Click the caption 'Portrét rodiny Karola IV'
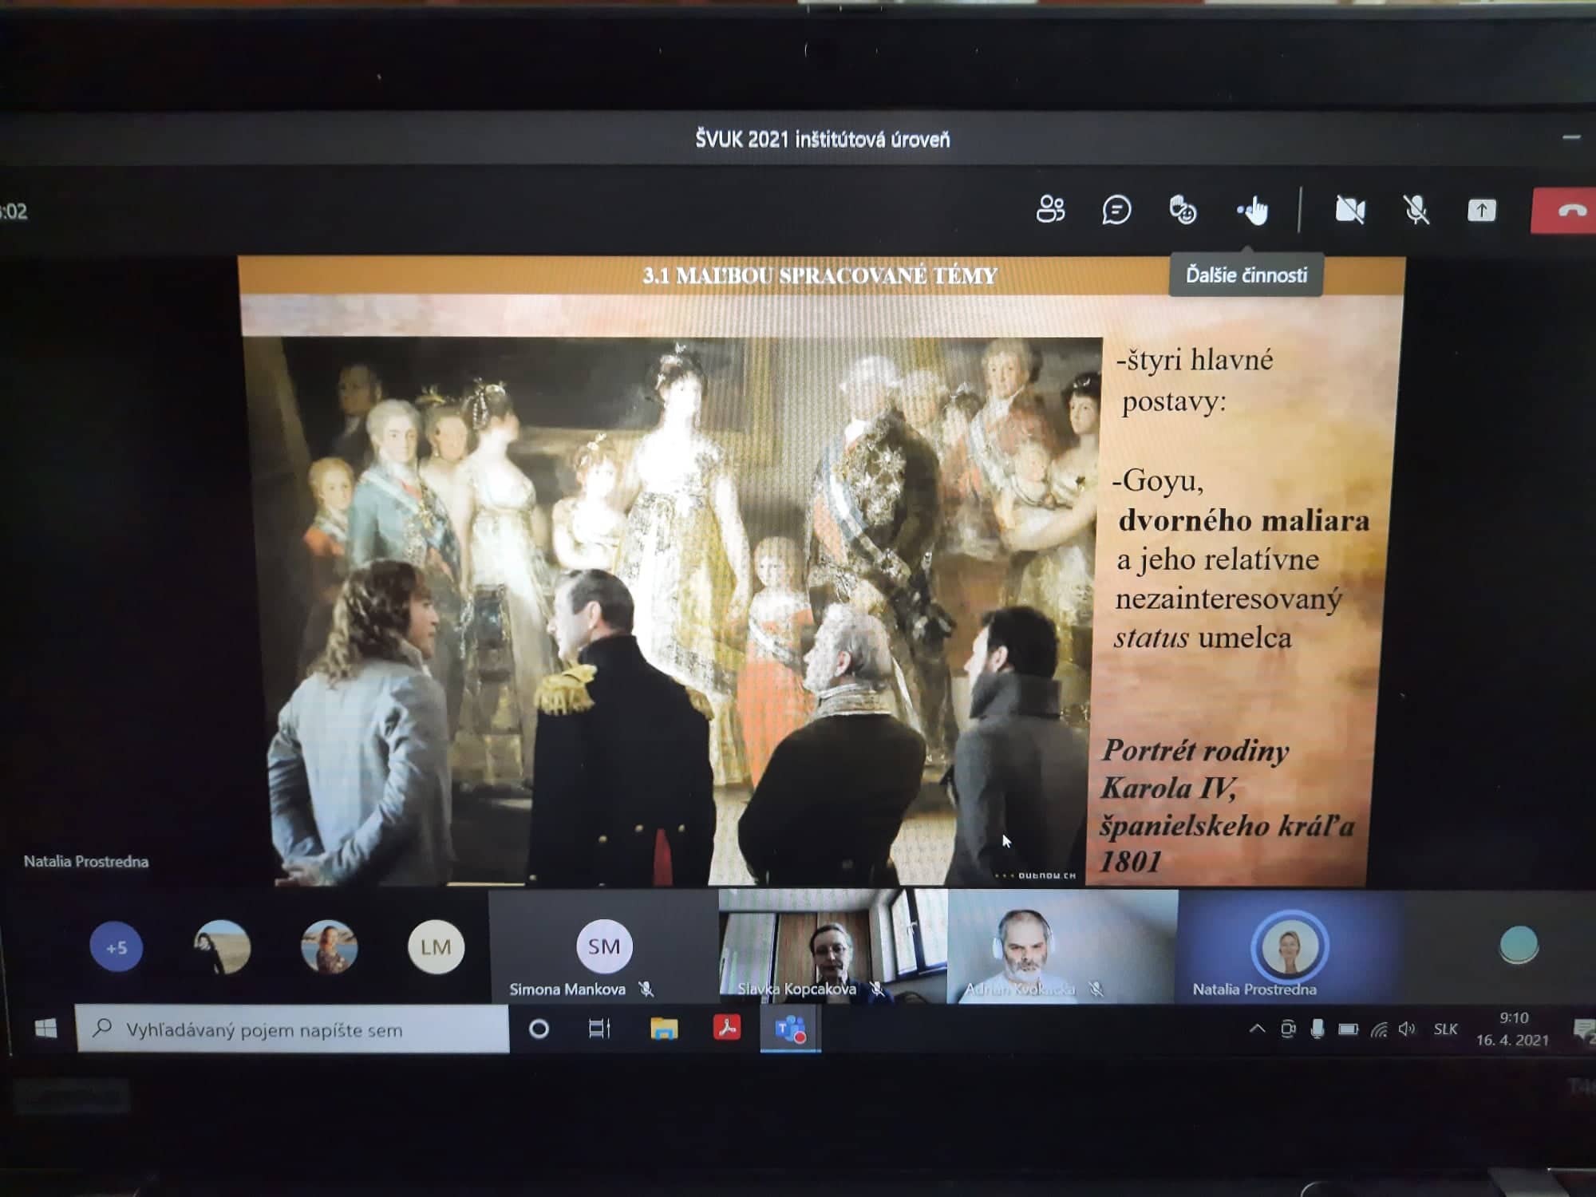 click(x=1194, y=769)
